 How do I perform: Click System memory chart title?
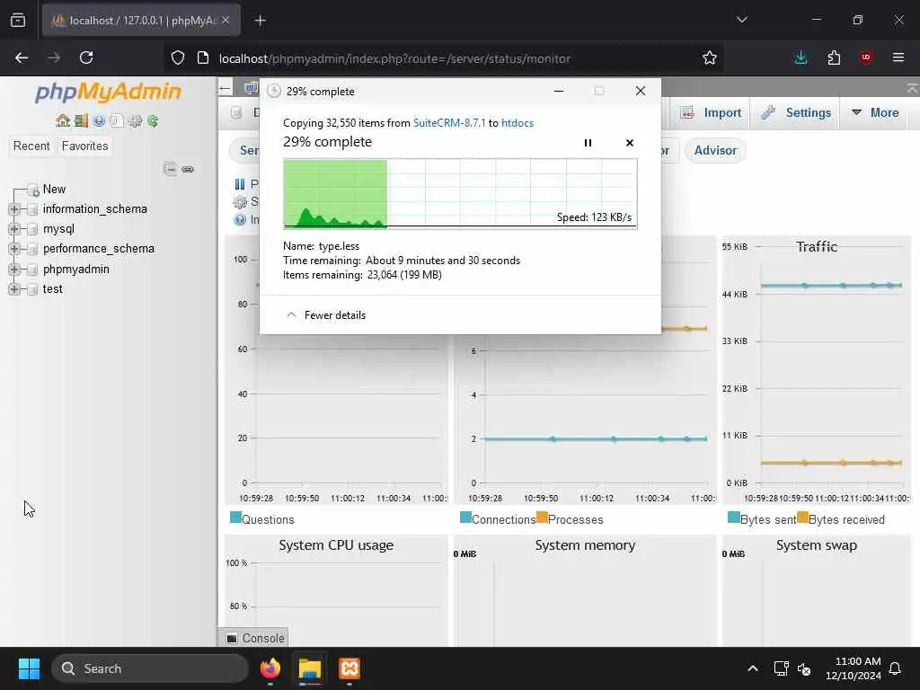585,545
